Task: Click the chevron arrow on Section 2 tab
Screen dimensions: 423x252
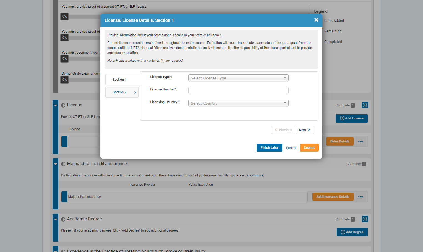Action: 135,92
